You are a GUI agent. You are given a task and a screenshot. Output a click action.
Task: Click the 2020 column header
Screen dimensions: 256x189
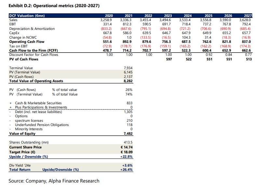pyautogui.click(x=109, y=16)
